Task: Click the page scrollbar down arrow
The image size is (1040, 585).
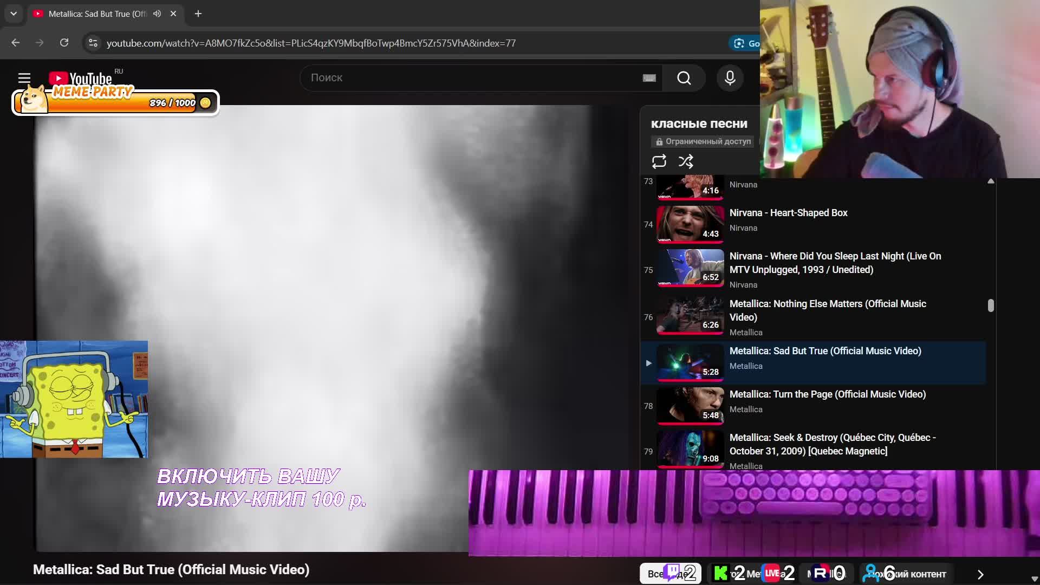Action: [1035, 579]
